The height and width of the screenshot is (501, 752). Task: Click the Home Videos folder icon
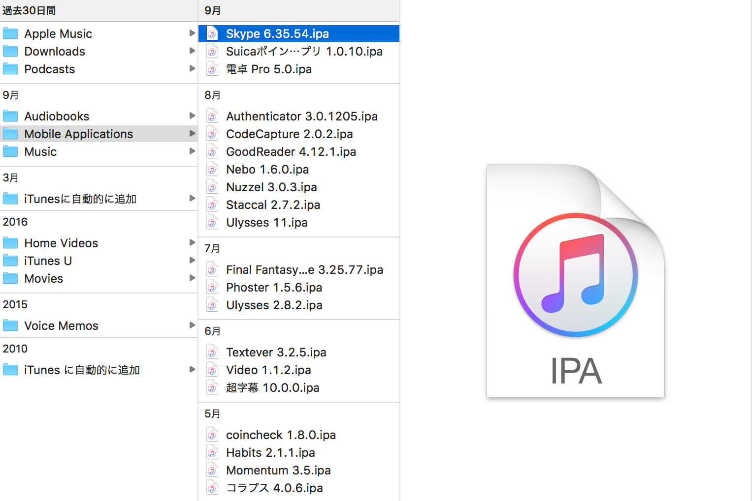pos(10,243)
